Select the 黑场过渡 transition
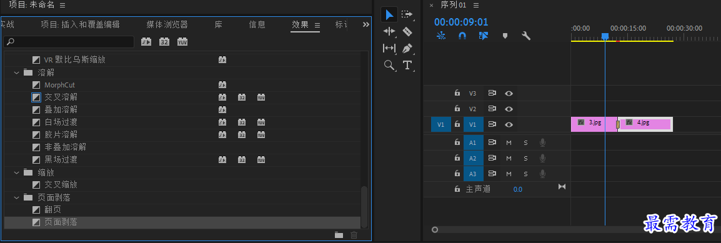 point(61,160)
